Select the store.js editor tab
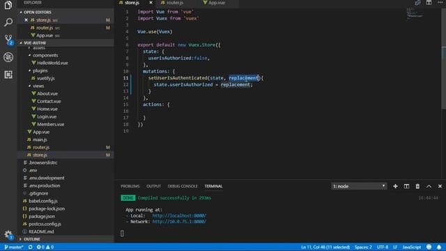Screen dimensions: 446x251 tap(132, 3)
